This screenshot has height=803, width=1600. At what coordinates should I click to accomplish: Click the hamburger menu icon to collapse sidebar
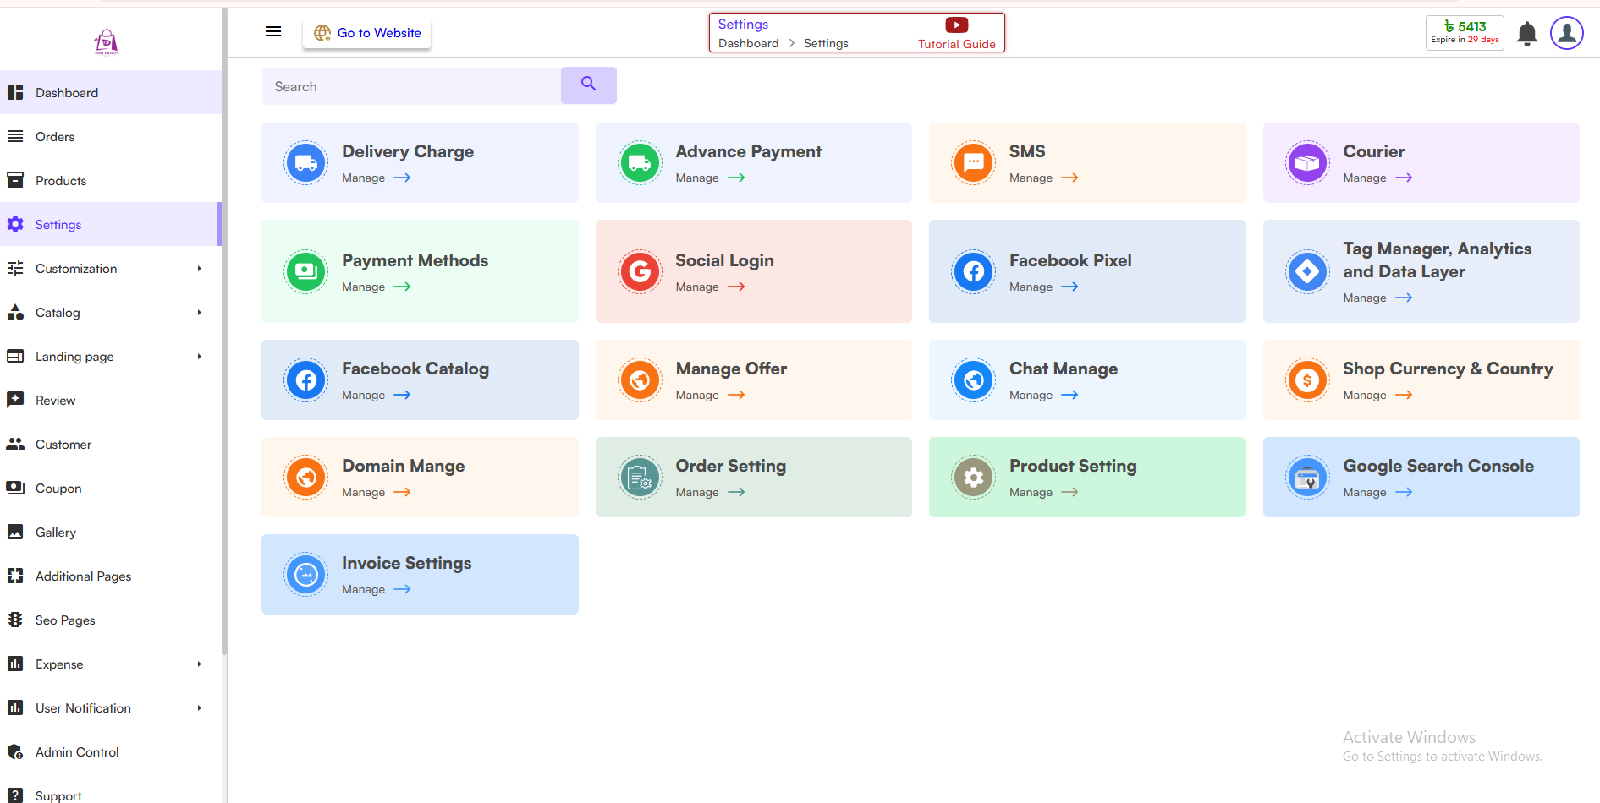click(272, 32)
